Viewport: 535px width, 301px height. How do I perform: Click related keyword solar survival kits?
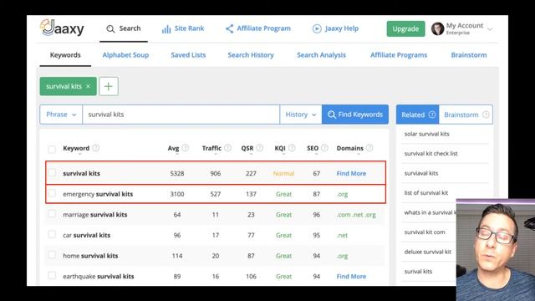tap(427, 134)
